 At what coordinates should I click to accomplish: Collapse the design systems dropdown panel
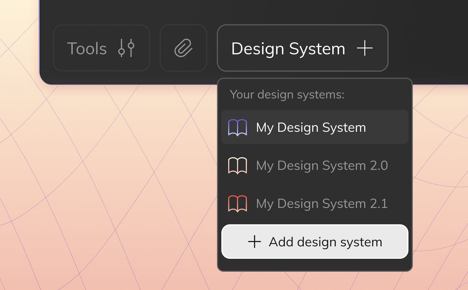(x=302, y=48)
